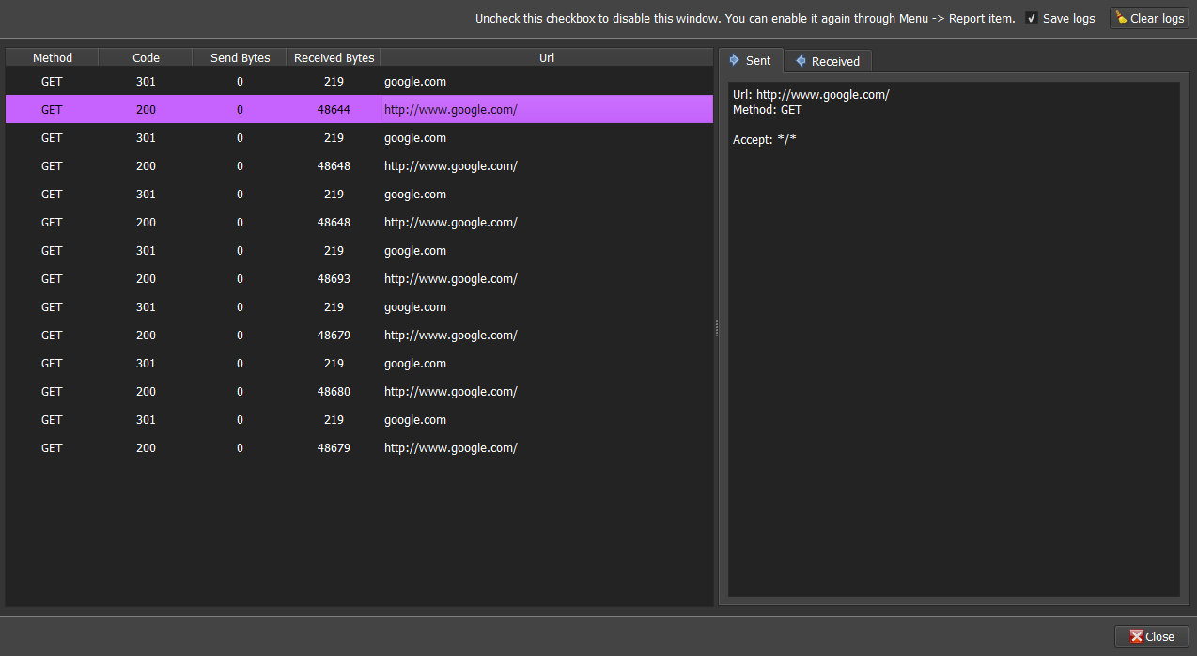Select the request row with 48680 bytes
Image resolution: width=1197 pixels, height=656 pixels.
pyautogui.click(x=334, y=392)
